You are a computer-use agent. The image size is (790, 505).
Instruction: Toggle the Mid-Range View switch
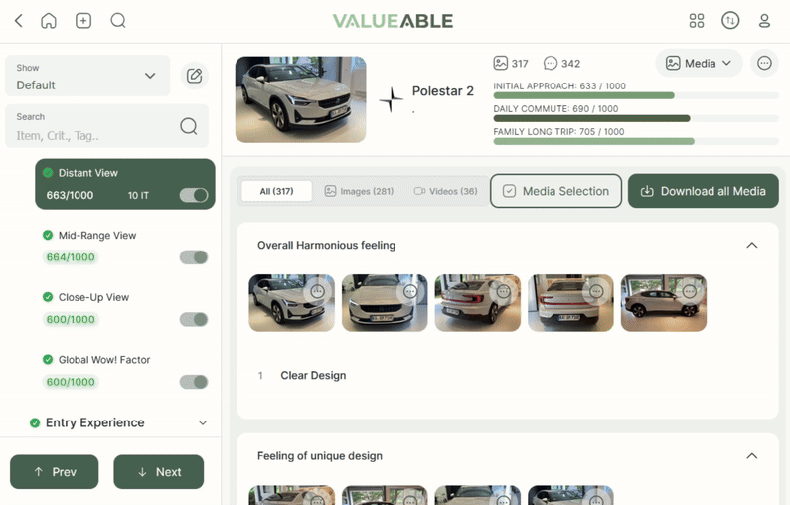point(194,257)
